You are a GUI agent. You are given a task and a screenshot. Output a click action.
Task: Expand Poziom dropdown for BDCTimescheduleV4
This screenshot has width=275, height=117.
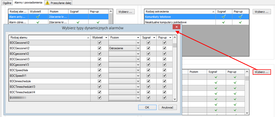coord(138,92)
